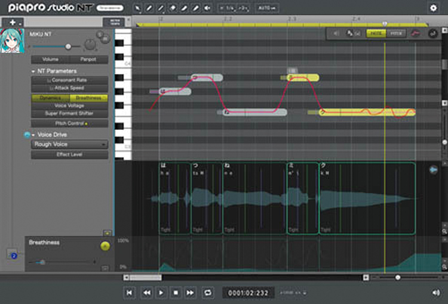
Task: Select the selected yellow short note
Action: (303, 77)
